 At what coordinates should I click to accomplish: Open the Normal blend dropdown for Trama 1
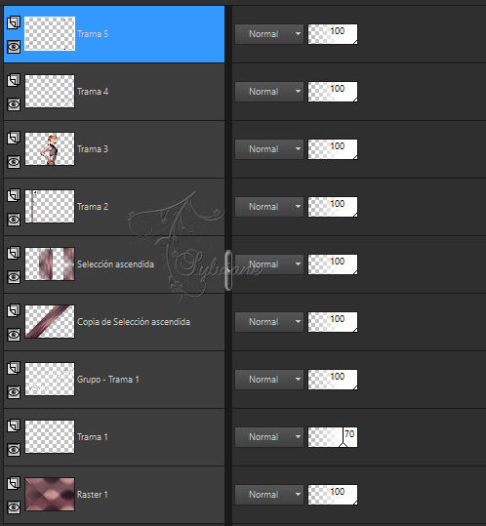(x=269, y=437)
